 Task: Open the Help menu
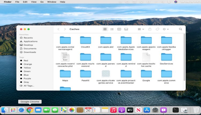(x=62, y=2)
